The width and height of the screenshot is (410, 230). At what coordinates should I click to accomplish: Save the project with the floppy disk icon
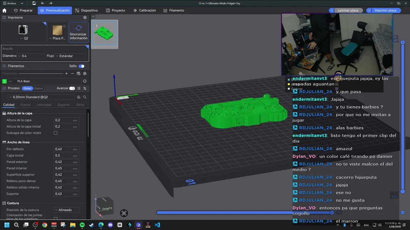tap(34, 3)
